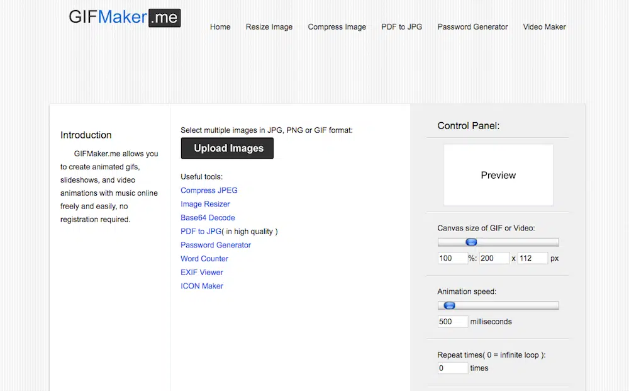Follow the Image Resizer link
This screenshot has height=391, width=629.
click(205, 204)
